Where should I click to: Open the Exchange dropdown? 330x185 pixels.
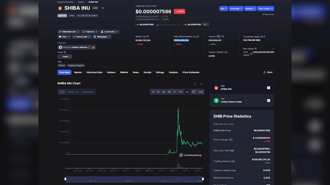(x=236, y=9)
